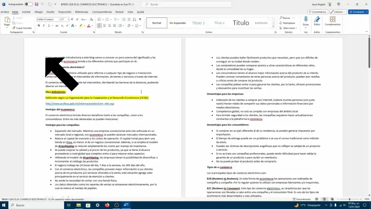
Task: Apply the Sin espaciado style
Action: point(178,23)
